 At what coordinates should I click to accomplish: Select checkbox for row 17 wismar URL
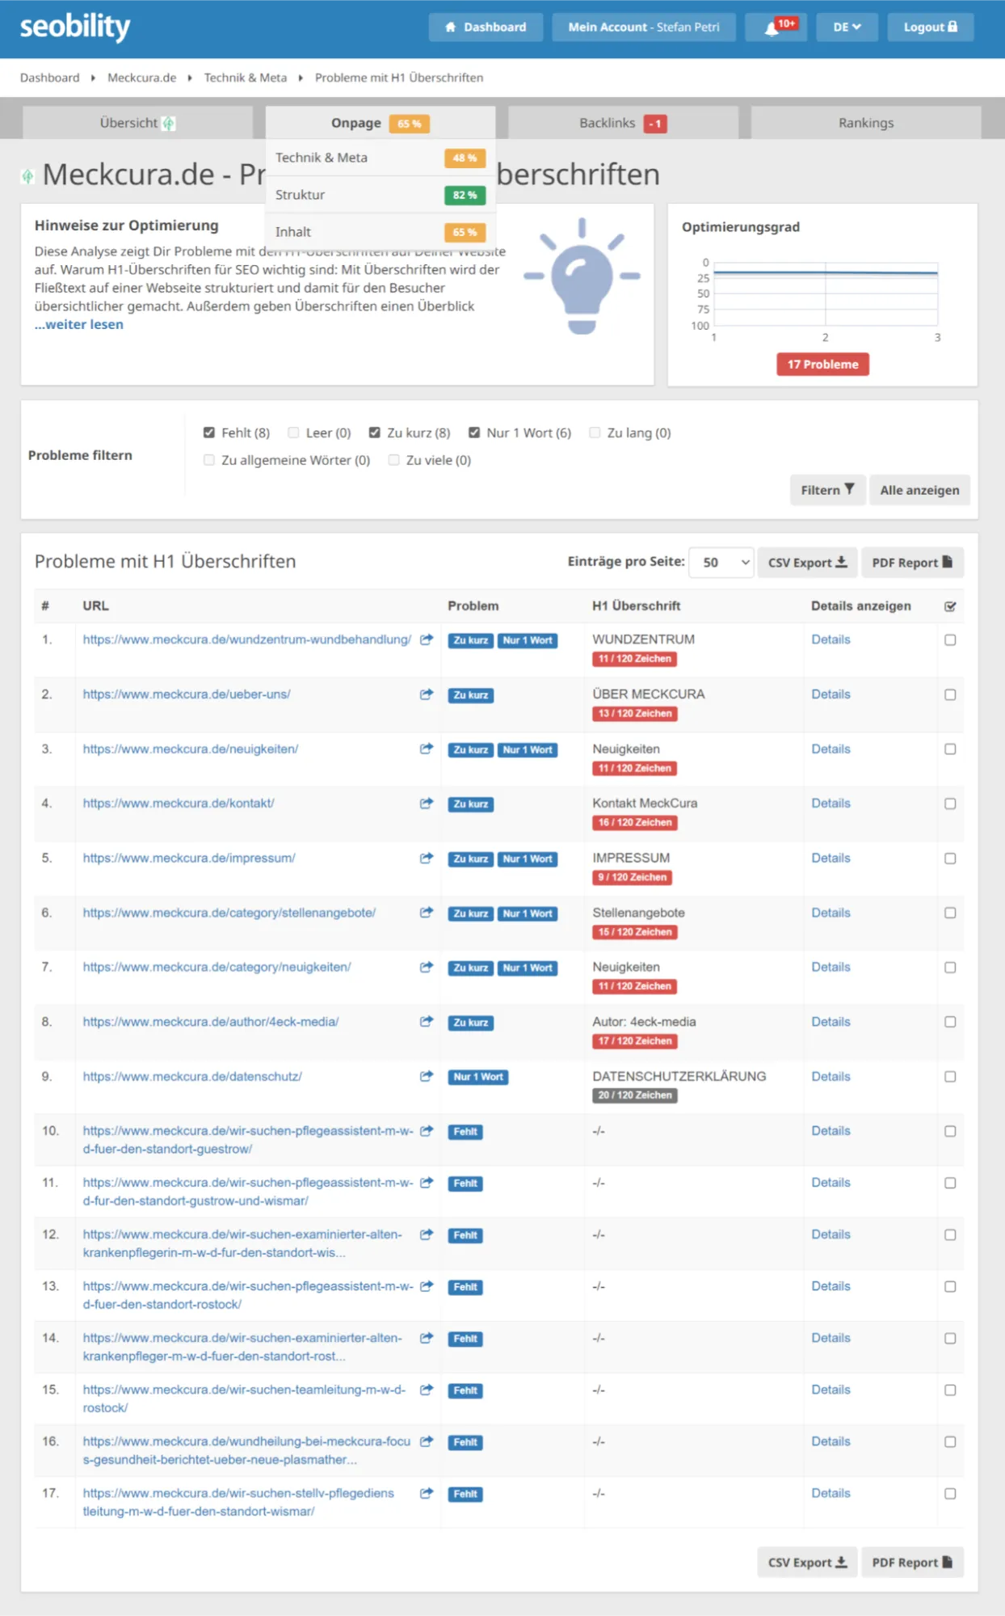pyautogui.click(x=950, y=1494)
